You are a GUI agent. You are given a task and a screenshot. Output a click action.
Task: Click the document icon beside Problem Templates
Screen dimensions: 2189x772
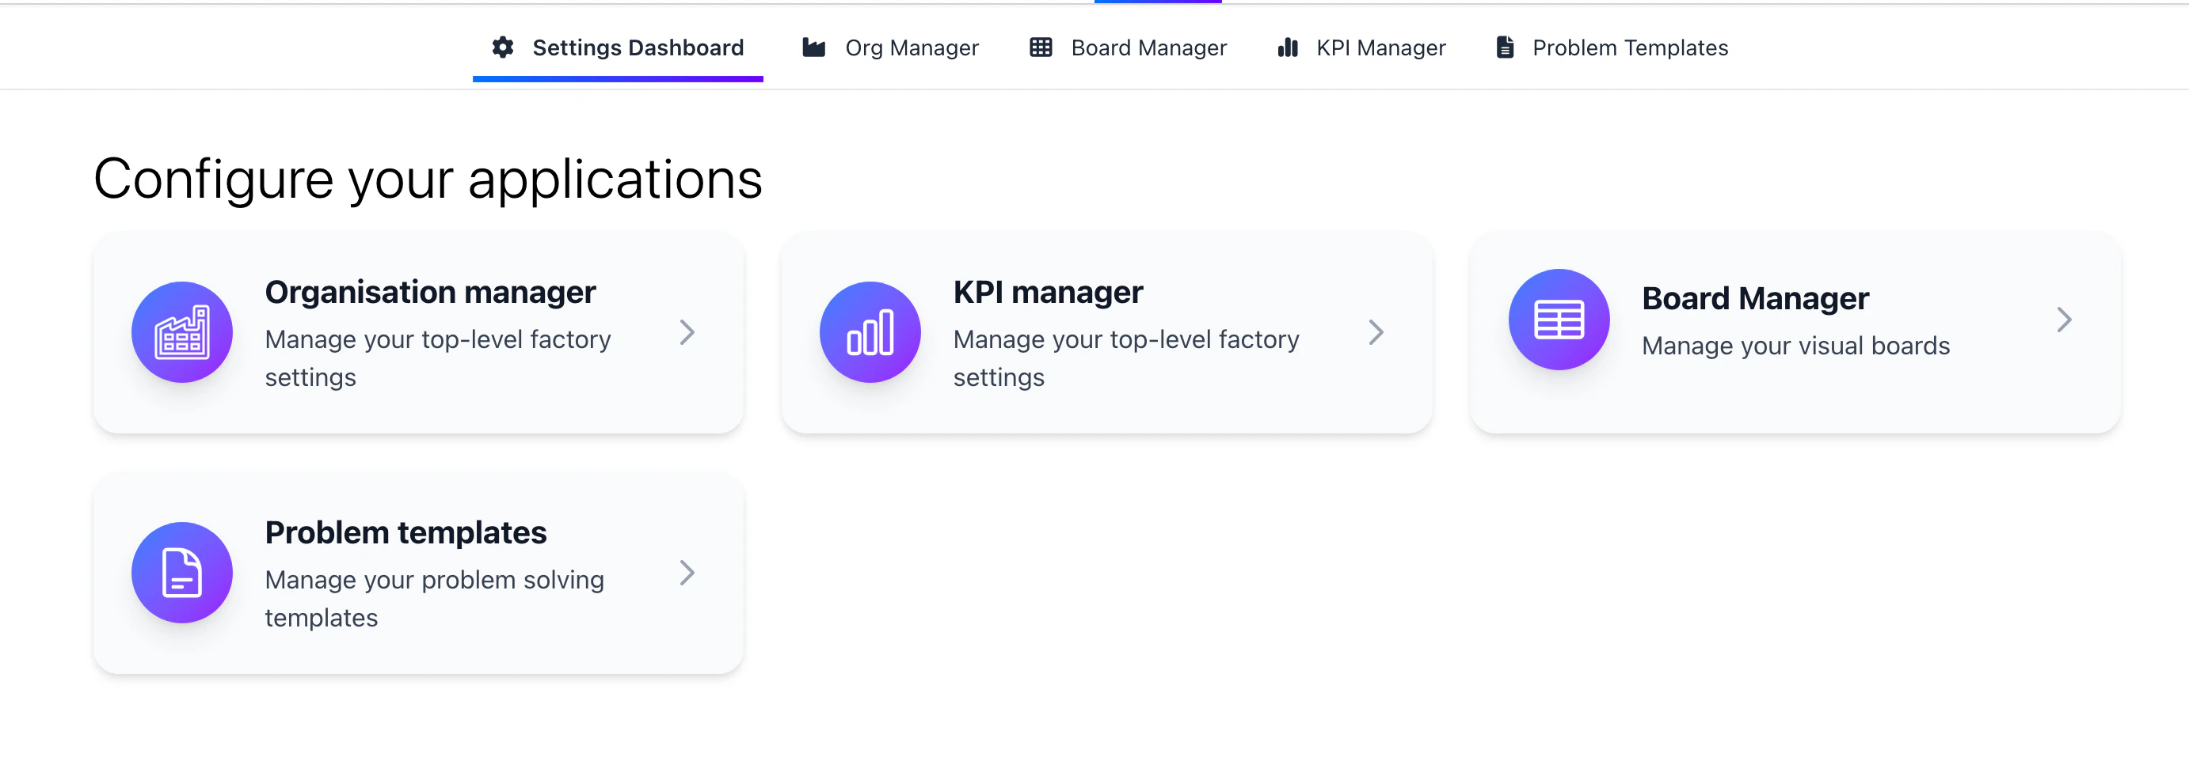point(1504,47)
